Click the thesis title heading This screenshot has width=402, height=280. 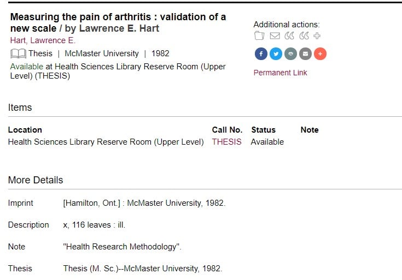pos(118,22)
